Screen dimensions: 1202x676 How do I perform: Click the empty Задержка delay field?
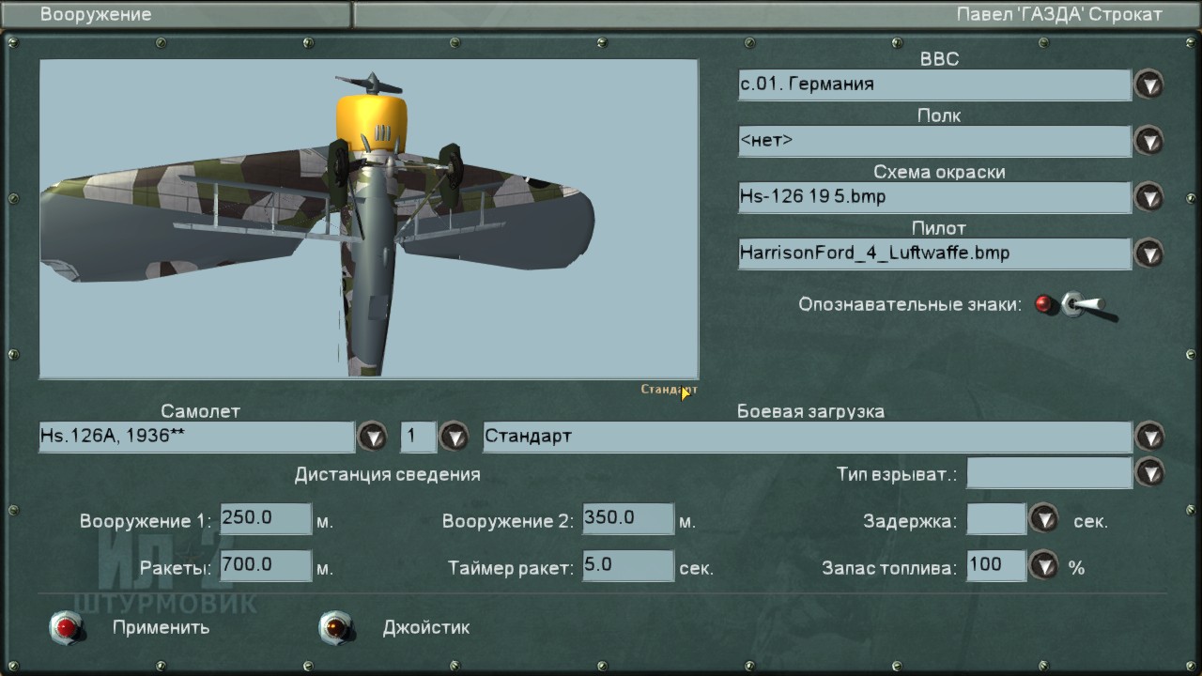996,518
